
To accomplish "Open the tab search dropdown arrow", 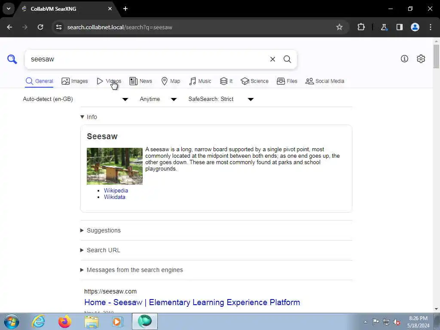I will point(9,9).
